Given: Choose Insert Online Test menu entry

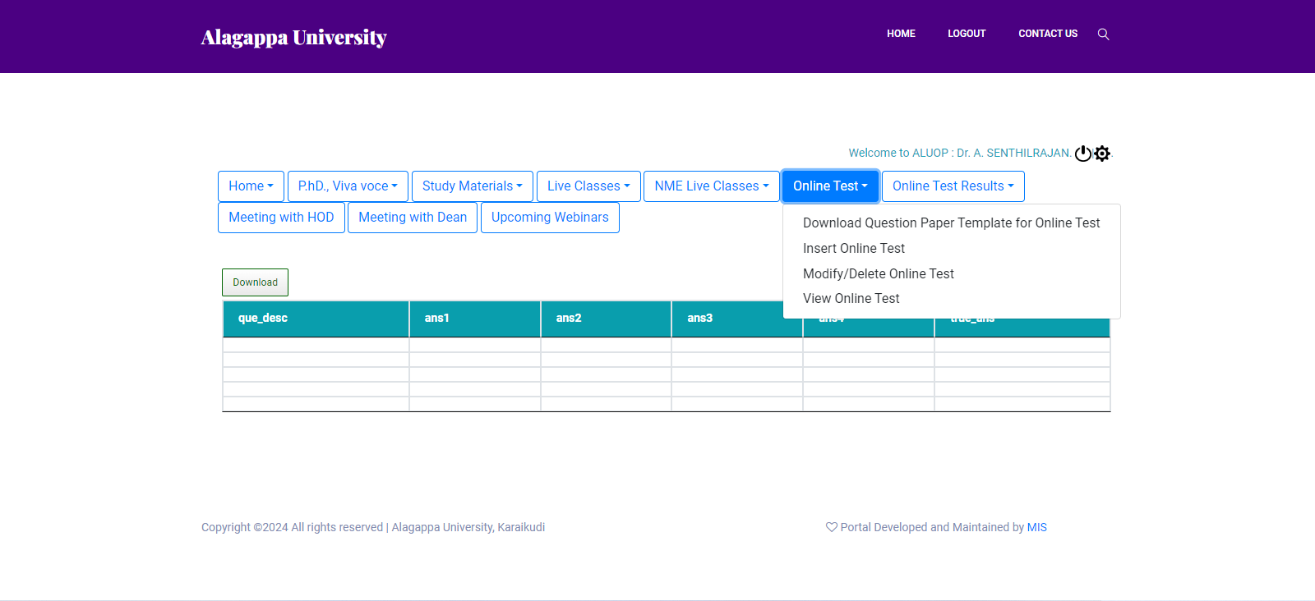Looking at the screenshot, I should (952, 248).
